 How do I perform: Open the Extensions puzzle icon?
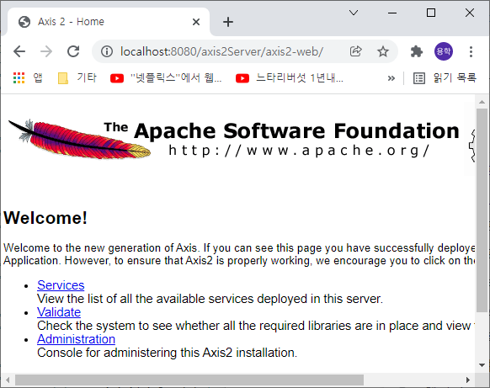417,51
